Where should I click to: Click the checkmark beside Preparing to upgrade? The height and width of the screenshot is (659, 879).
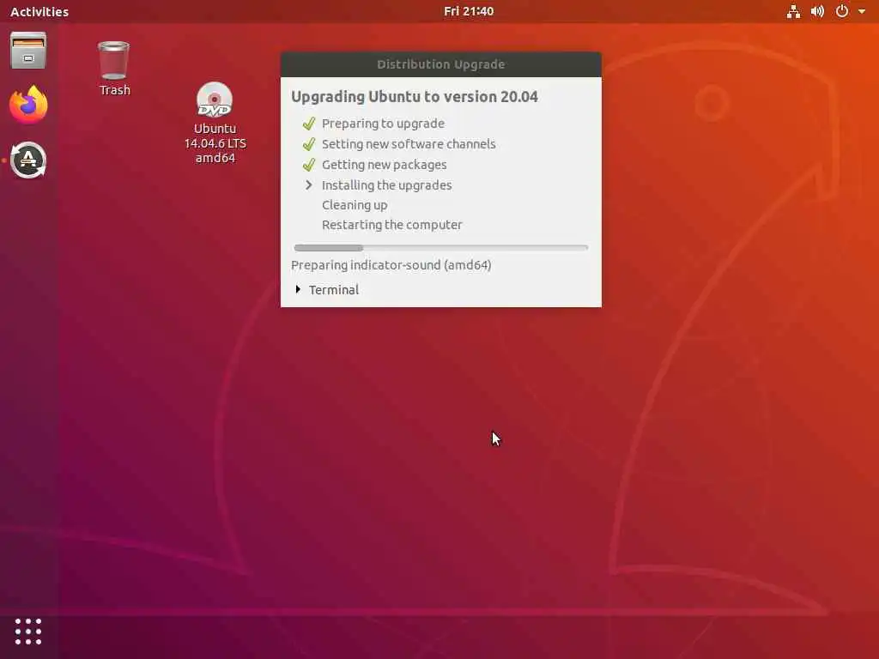(309, 124)
